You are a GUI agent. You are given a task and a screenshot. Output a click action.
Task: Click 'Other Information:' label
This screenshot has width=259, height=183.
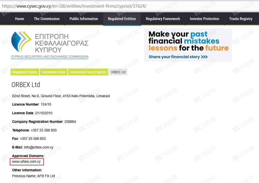pyautogui.click(x=27, y=170)
